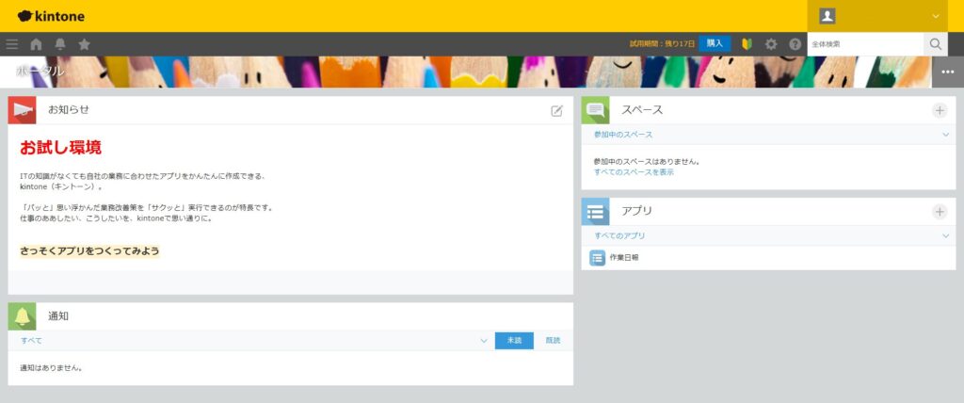Viewport: 964px width, 403px height.
Task: Click the 購入 purchase button
Action: (x=715, y=43)
